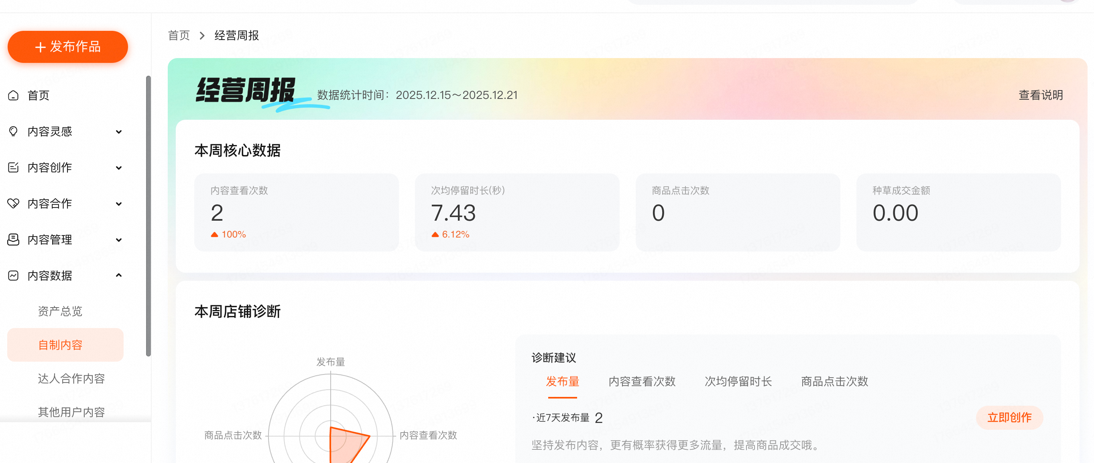
Task: Click the management icon beside 内容管理
Action: 14,240
